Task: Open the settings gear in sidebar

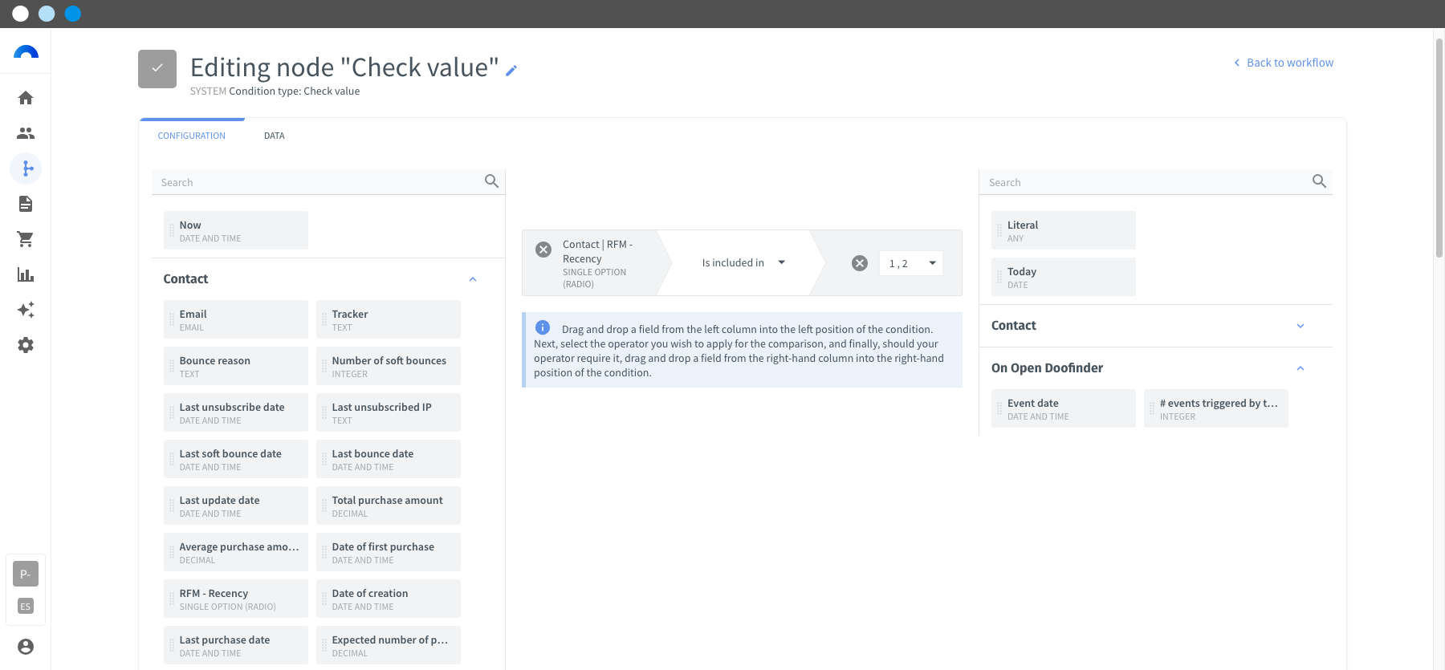Action: tap(26, 345)
